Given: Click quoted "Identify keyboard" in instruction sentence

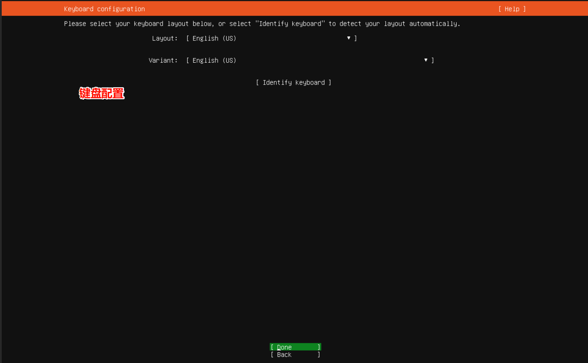Looking at the screenshot, I should click(290, 24).
